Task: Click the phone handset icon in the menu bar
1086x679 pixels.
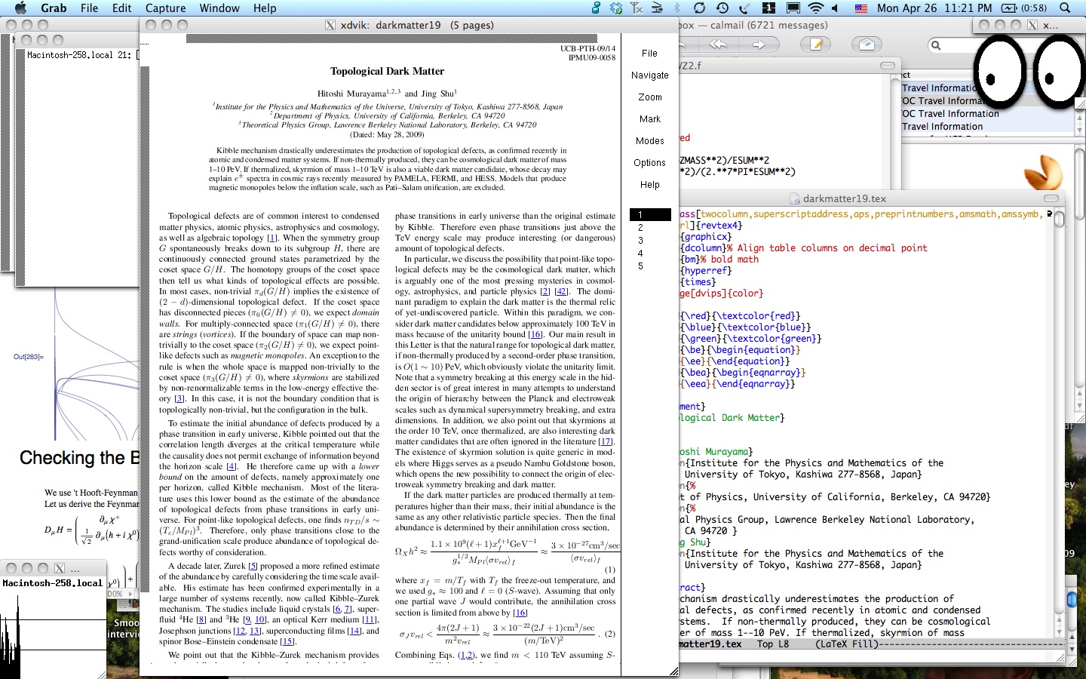Action: [744, 8]
